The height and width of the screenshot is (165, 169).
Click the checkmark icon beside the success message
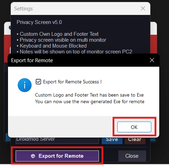click(x=38, y=82)
